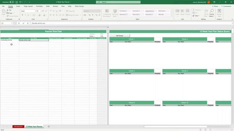Viewport: 234px width, 131px height.
Task: Switch to the Insert tab
Action: click(x=18, y=6)
